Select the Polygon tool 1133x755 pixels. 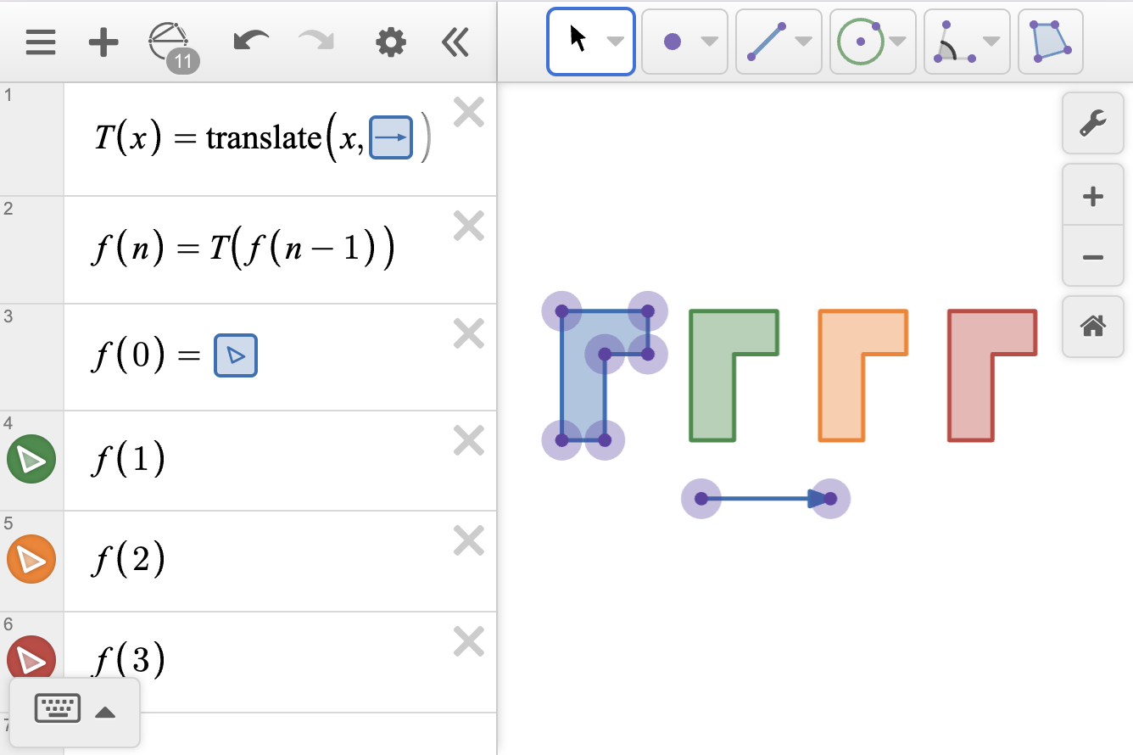1050,42
